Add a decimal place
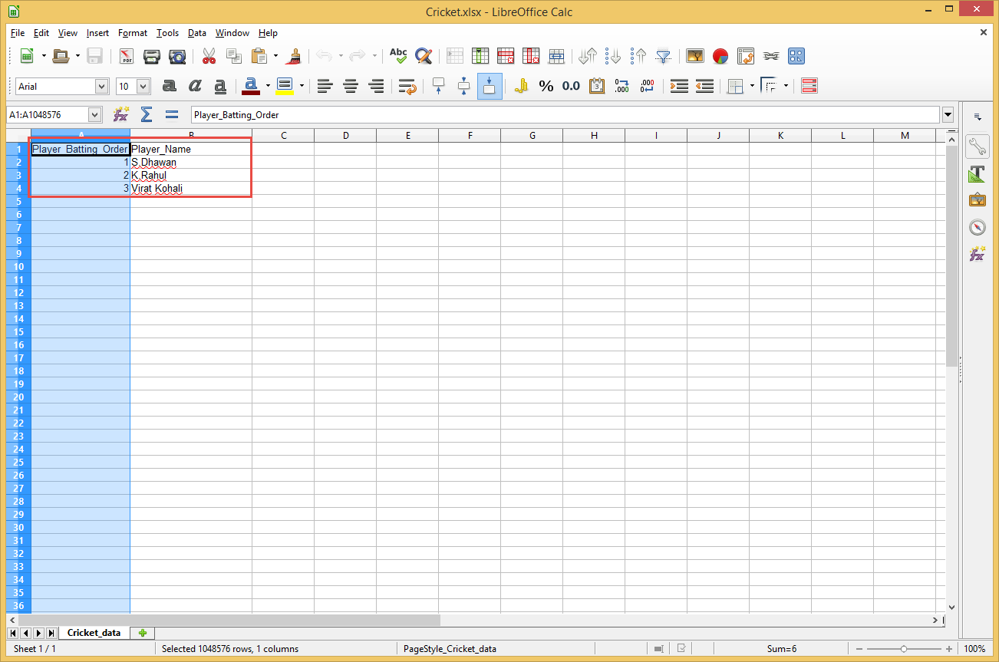This screenshot has width=999, height=662. [x=622, y=86]
